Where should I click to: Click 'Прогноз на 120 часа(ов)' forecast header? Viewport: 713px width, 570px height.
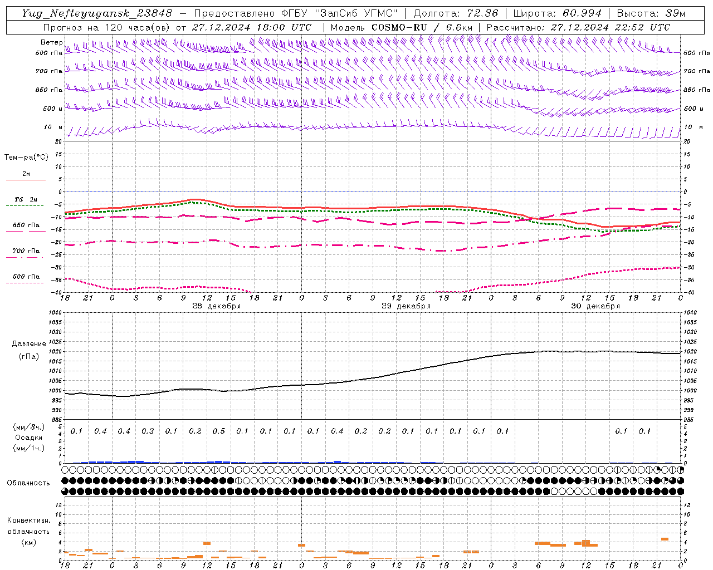pos(108,27)
